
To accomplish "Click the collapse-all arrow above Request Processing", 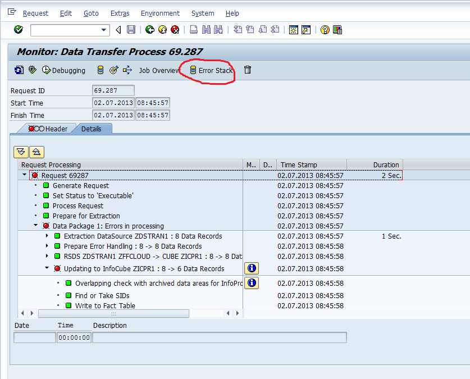I will tap(36, 152).
